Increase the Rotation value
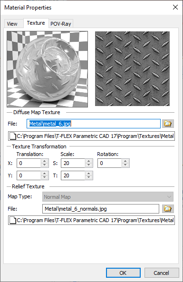This screenshot has width=183, height=282. [125, 161]
